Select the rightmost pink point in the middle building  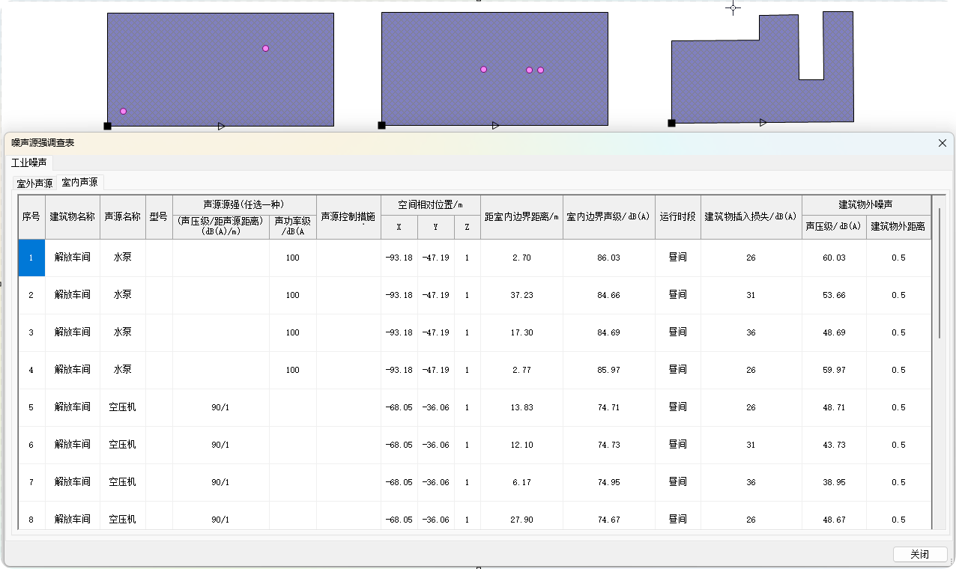pos(540,70)
